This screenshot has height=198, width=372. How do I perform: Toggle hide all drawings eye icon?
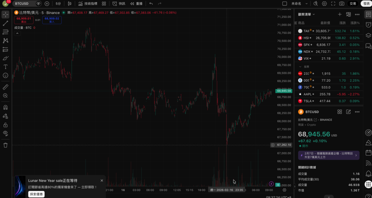pyautogui.click(x=5, y=133)
